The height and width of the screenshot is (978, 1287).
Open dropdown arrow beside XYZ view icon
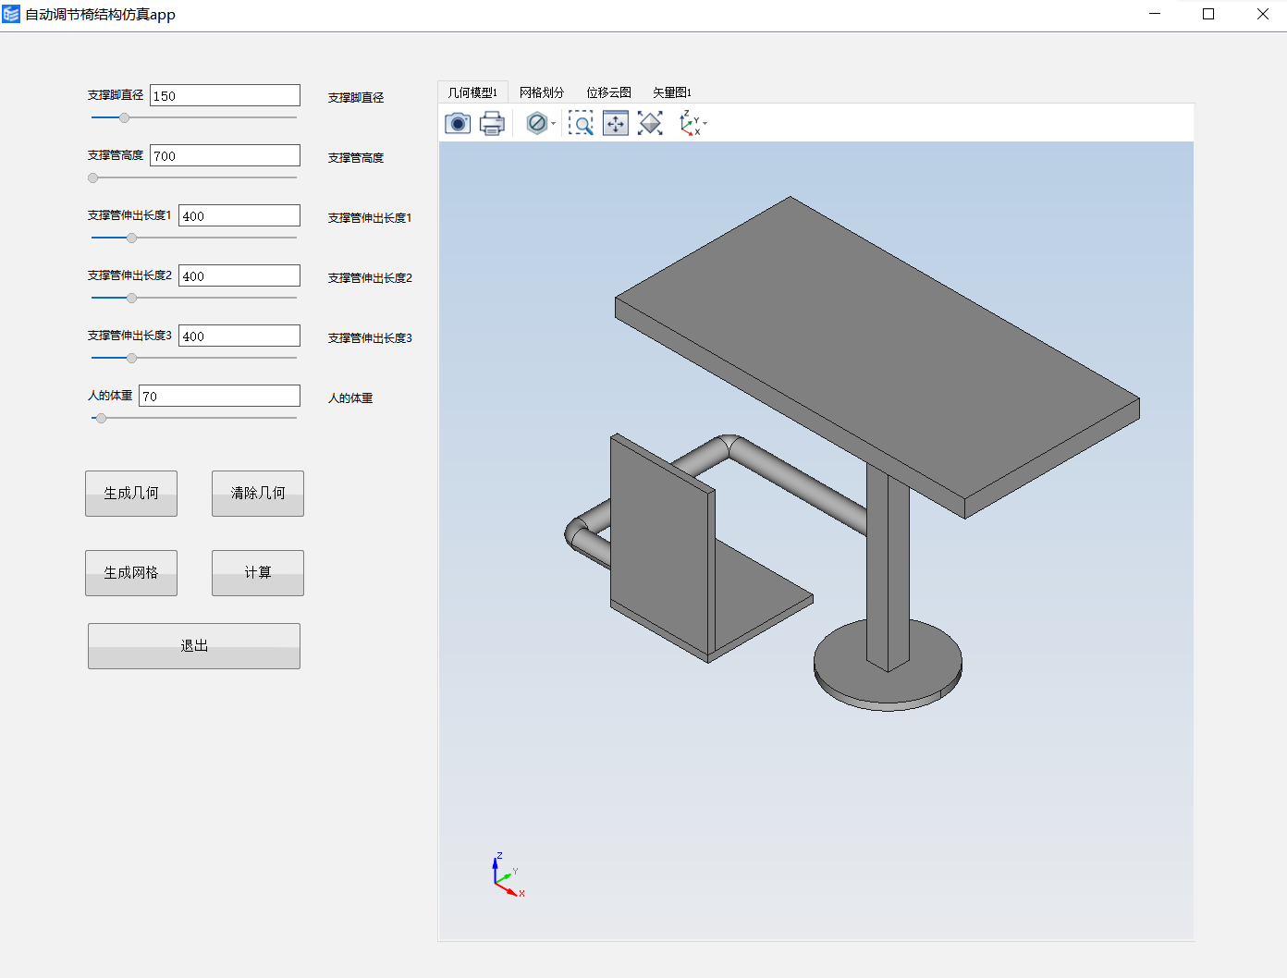[x=705, y=124]
